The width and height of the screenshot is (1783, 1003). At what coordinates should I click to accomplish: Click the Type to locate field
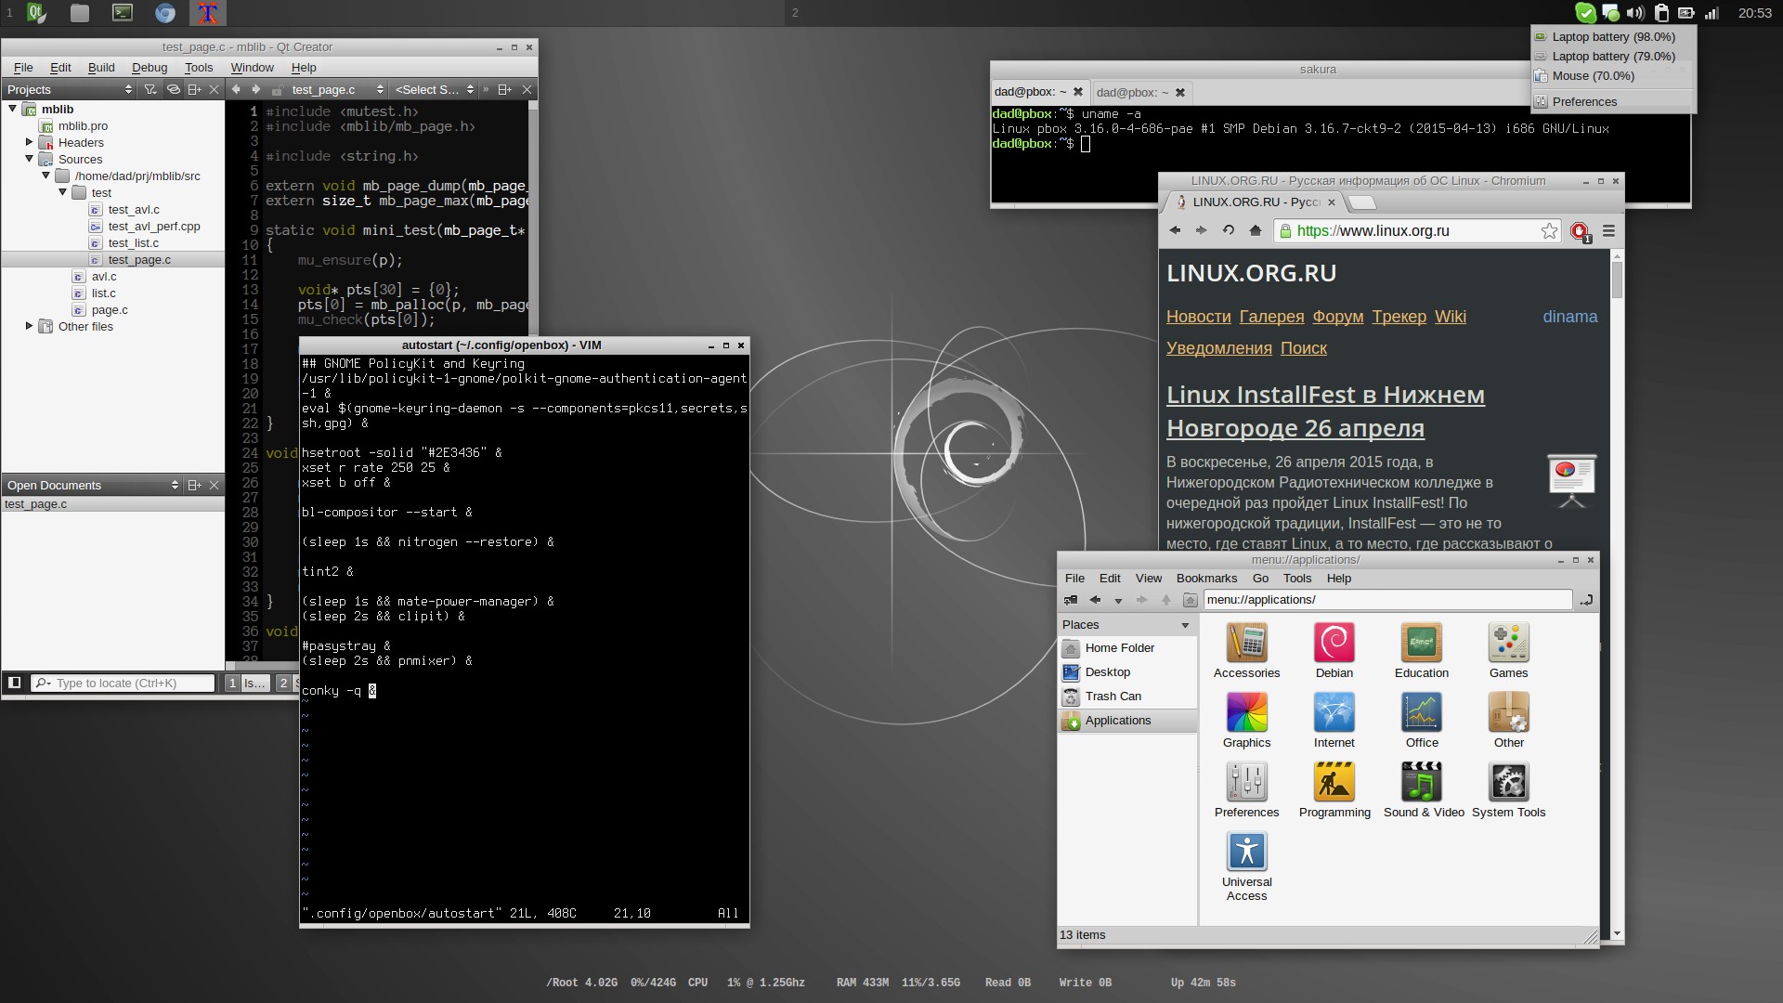[x=124, y=683]
